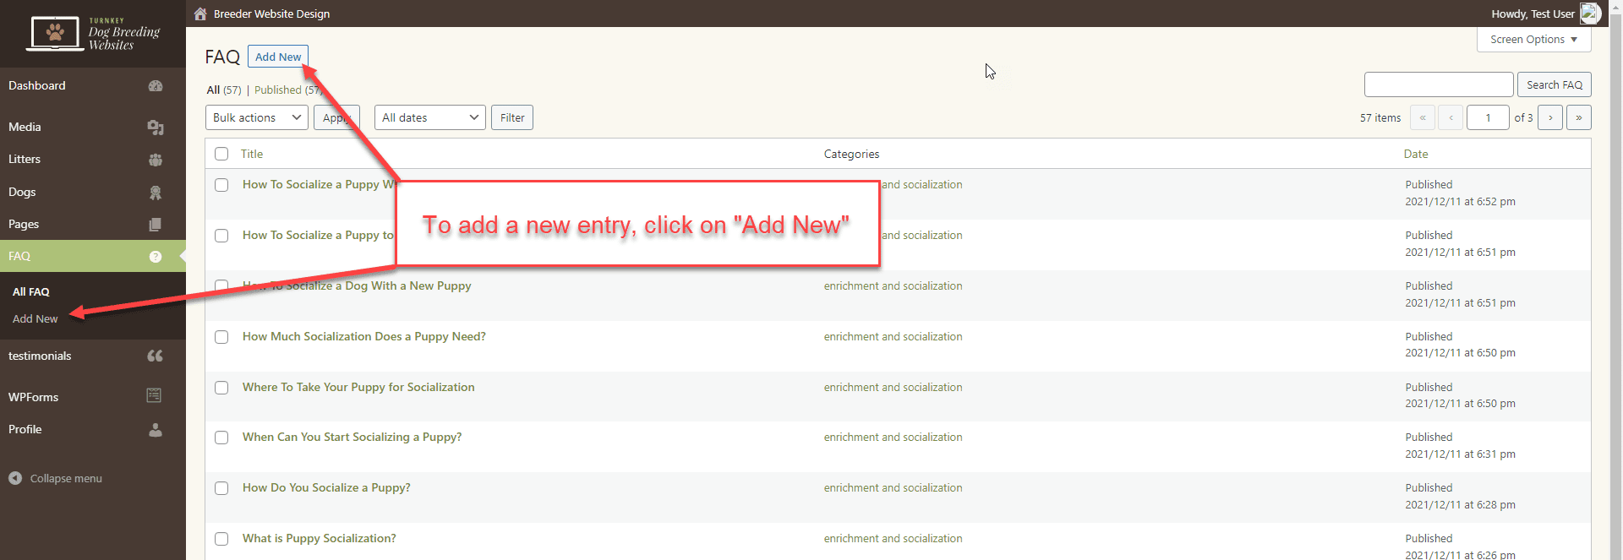
Task: Go to the first page of results
Action: coord(1423,117)
